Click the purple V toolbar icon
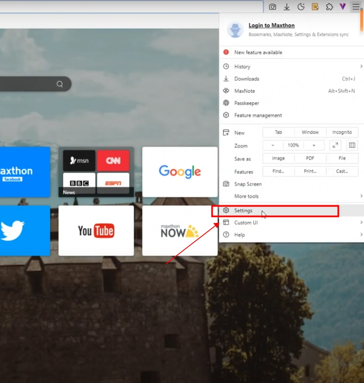 coord(343,7)
